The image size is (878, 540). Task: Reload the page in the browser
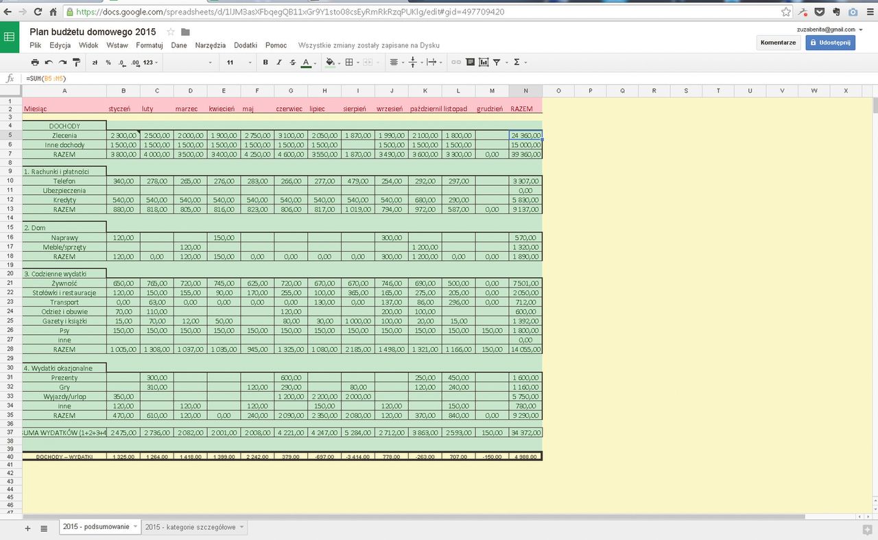coord(37,12)
